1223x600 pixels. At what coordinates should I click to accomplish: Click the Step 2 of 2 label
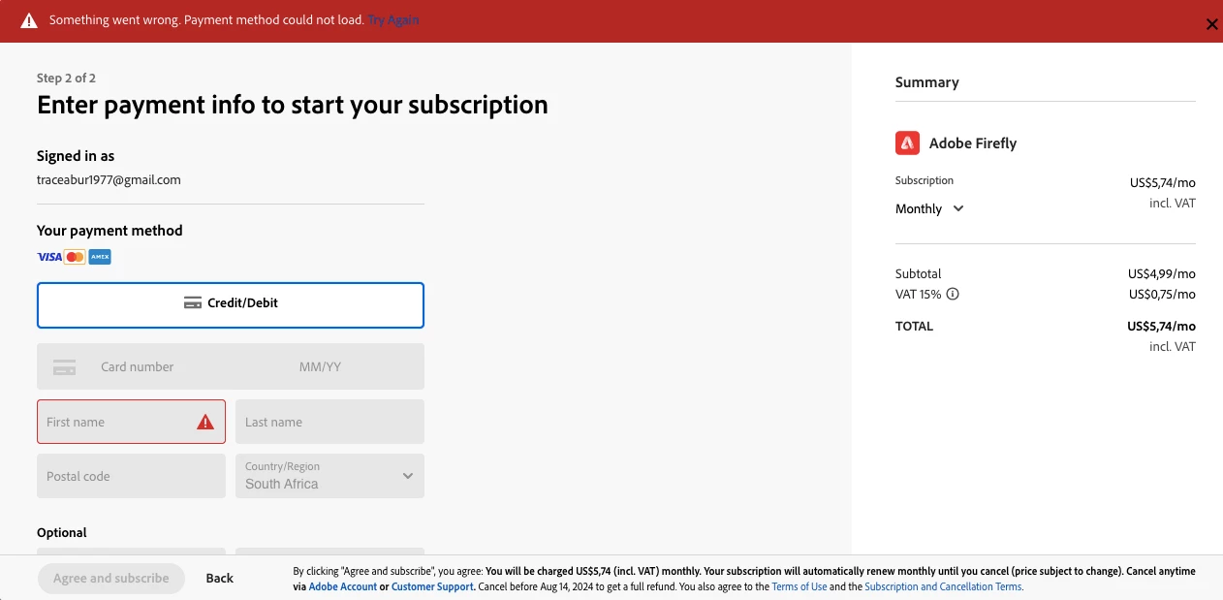coord(66,78)
